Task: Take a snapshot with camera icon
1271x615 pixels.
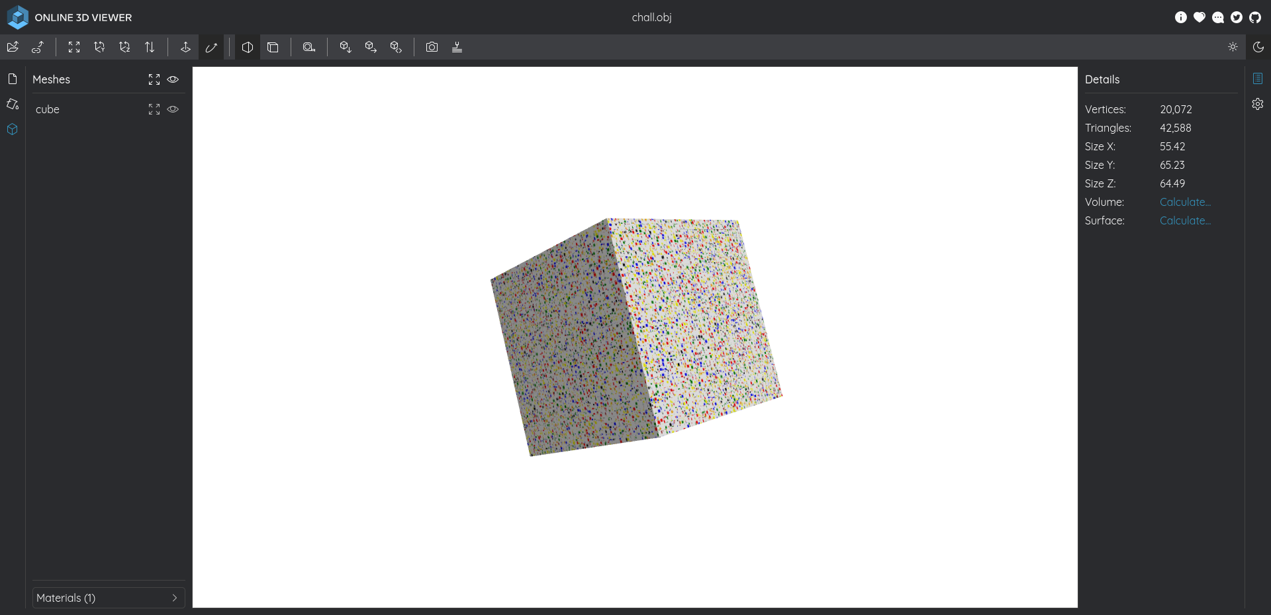Action: [x=432, y=47]
